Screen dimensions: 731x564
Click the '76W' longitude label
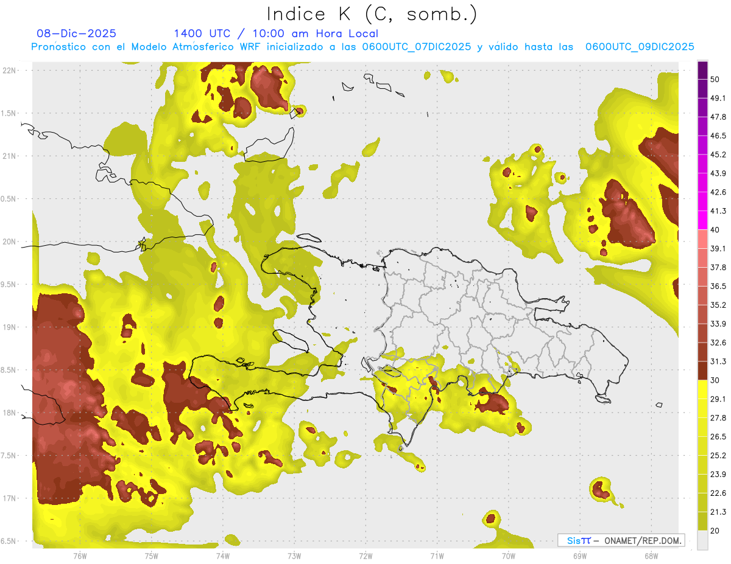point(80,556)
